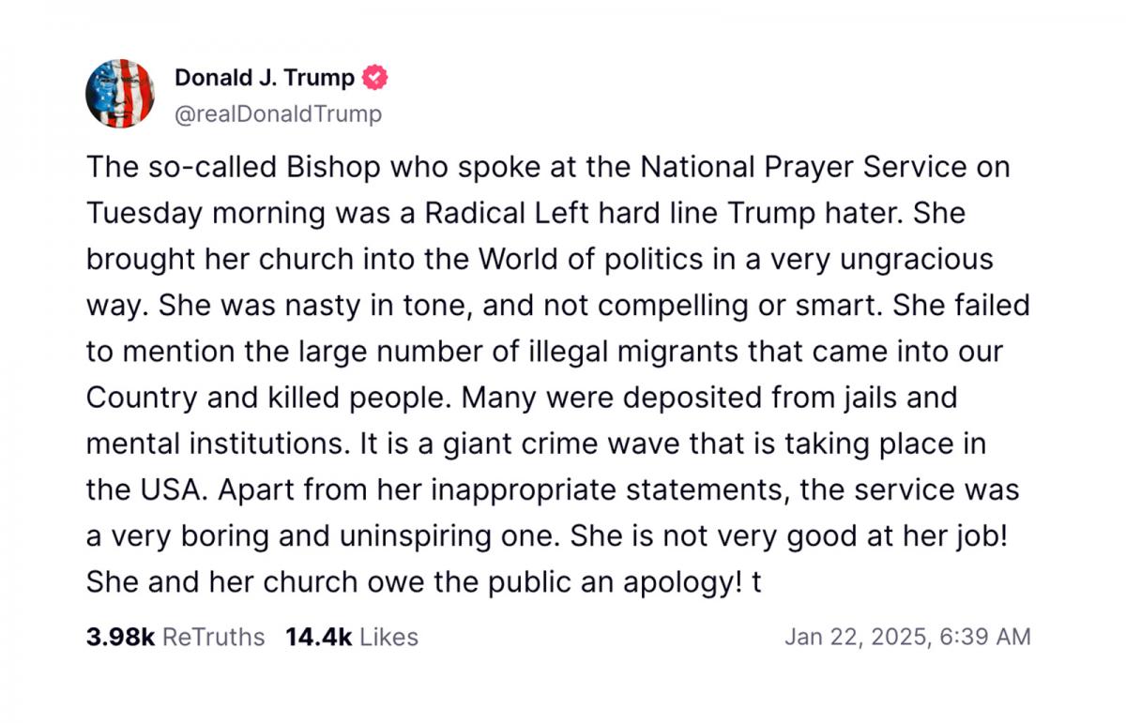
Task: View the 14.4k Likes count
Action: (319, 637)
